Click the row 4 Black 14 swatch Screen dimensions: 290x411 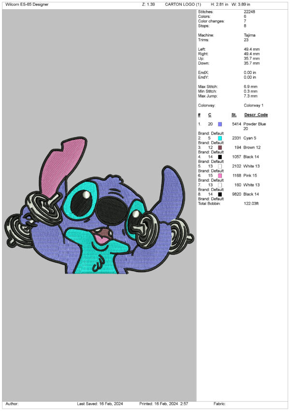pyautogui.click(x=220, y=157)
